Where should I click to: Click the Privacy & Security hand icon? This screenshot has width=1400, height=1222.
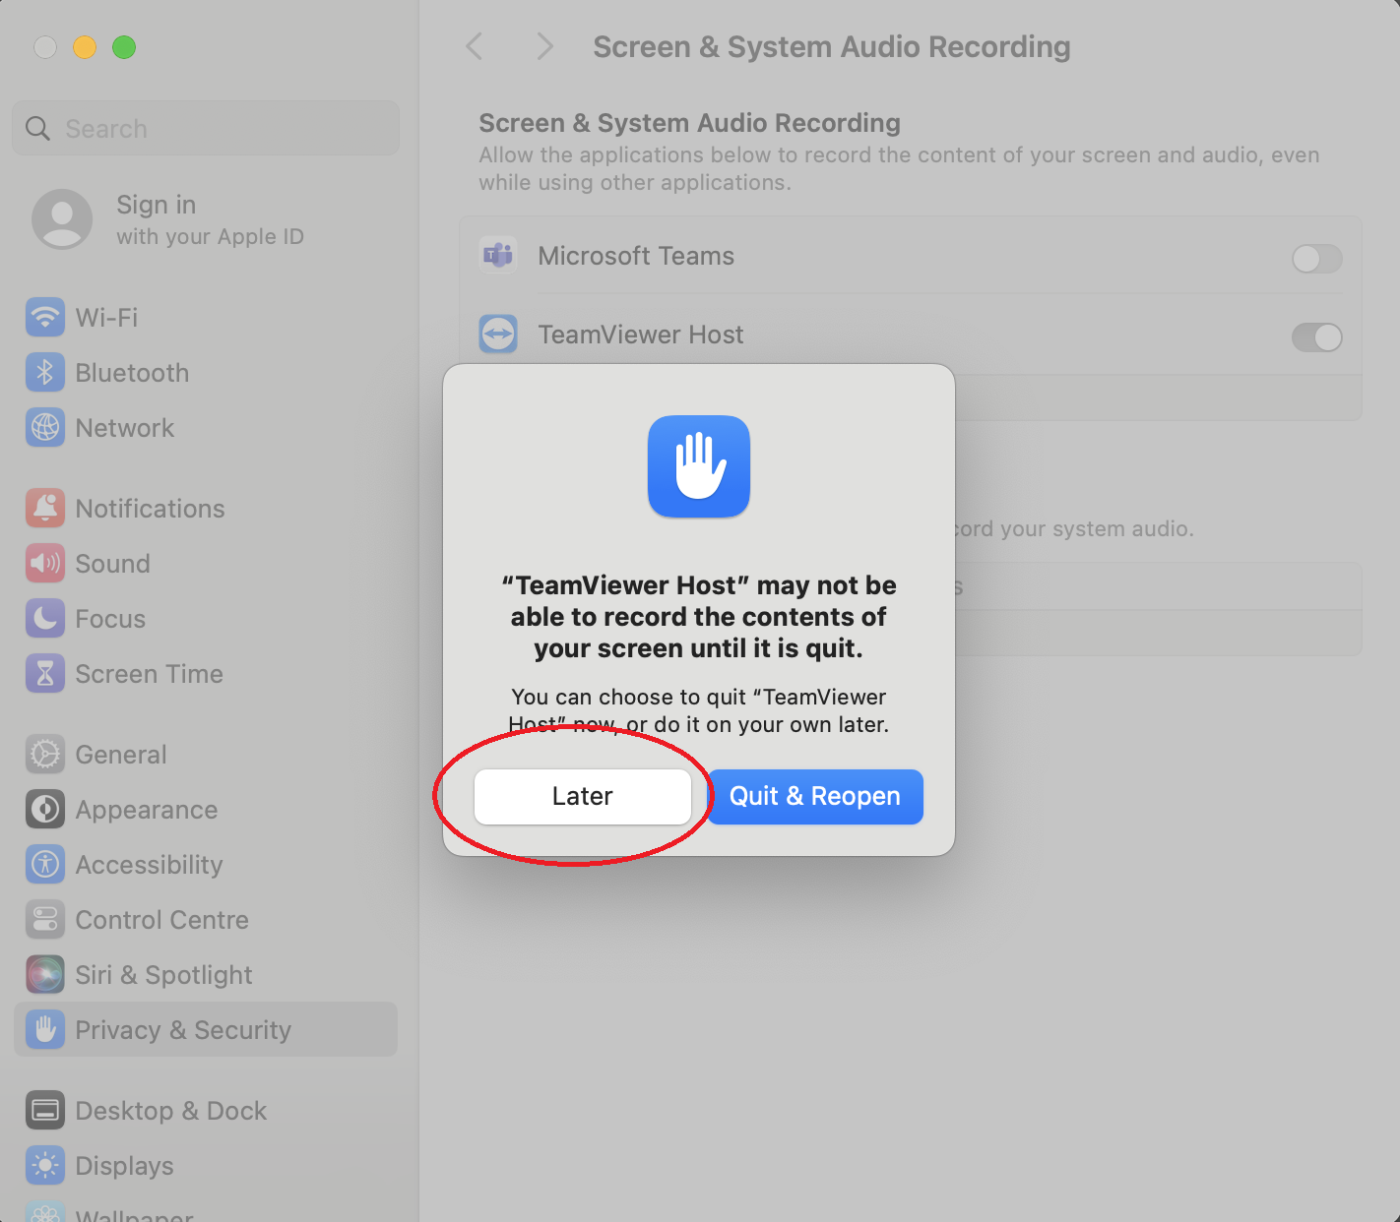click(45, 1029)
